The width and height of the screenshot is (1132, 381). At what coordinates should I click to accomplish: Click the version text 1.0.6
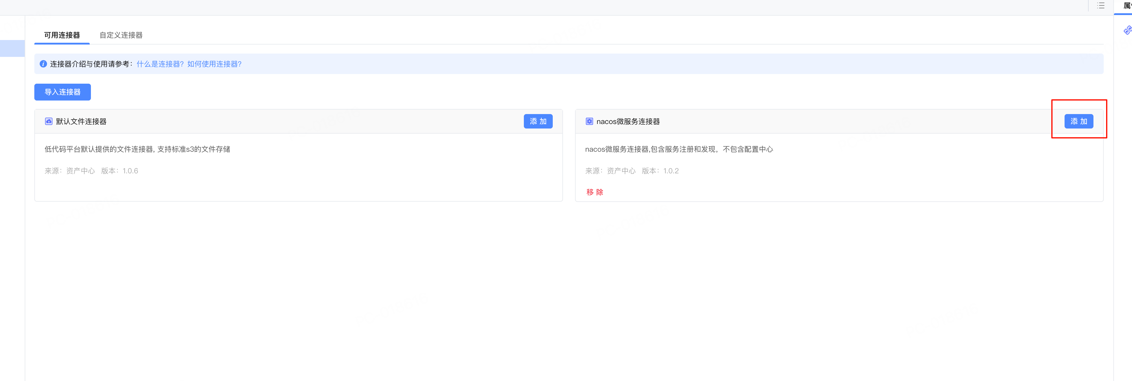[x=130, y=171]
